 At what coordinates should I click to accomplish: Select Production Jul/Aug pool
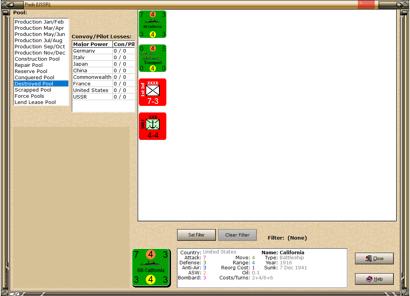41,41
